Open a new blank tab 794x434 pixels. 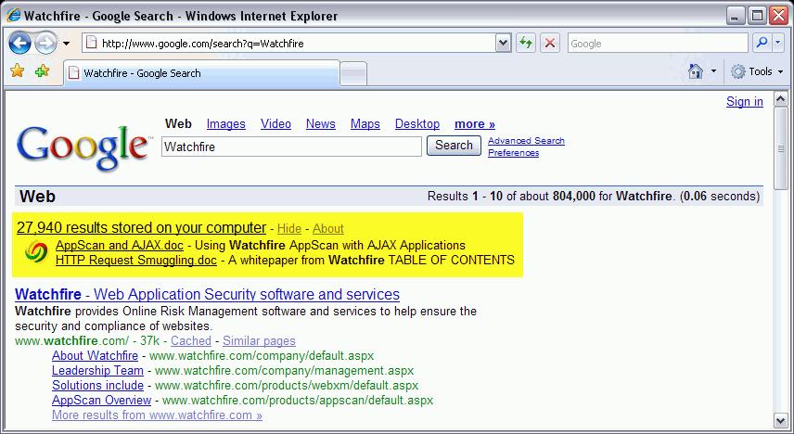[x=353, y=74]
